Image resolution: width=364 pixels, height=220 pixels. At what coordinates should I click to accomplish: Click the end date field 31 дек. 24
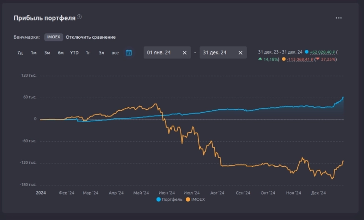(216, 53)
